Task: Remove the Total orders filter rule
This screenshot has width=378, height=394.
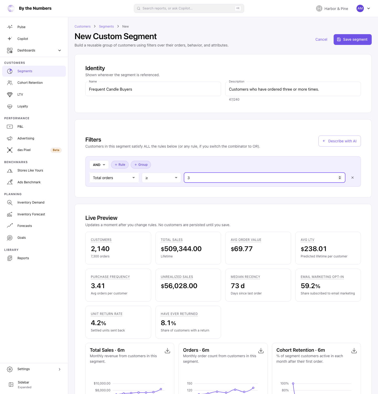Action: pos(353,178)
